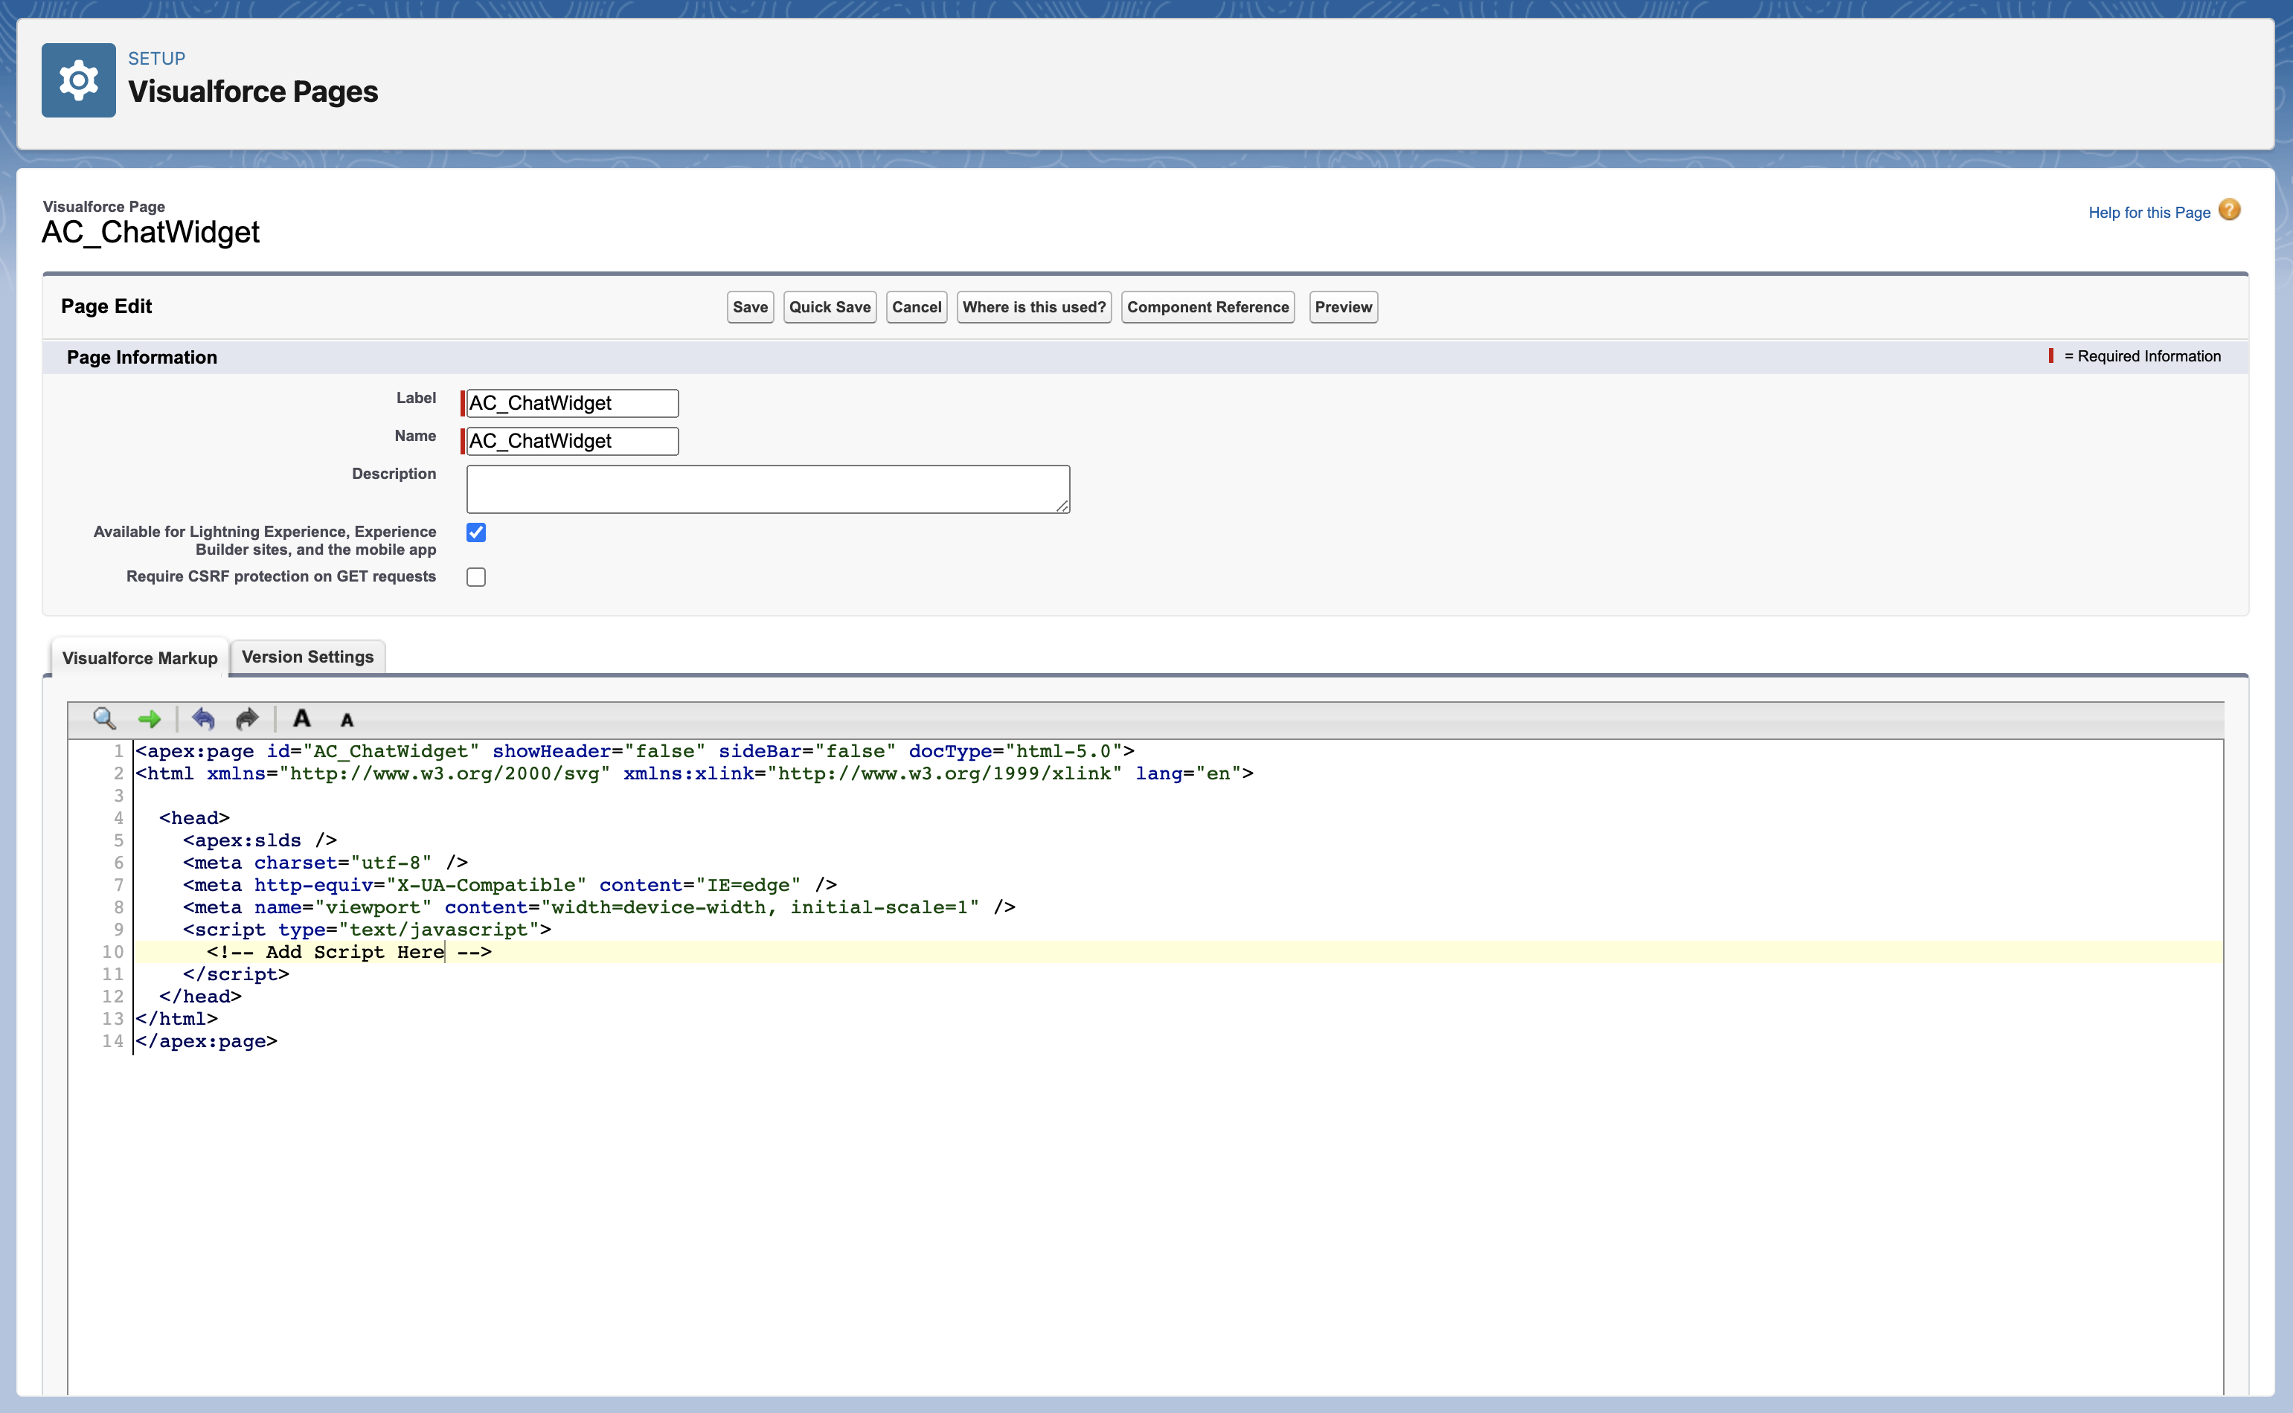
Task: Click the green go-to-line arrow icon
Action: (x=150, y=718)
